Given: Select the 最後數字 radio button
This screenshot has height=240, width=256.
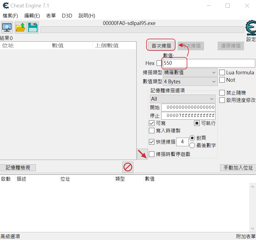Looking at the screenshot, I should (192, 145).
